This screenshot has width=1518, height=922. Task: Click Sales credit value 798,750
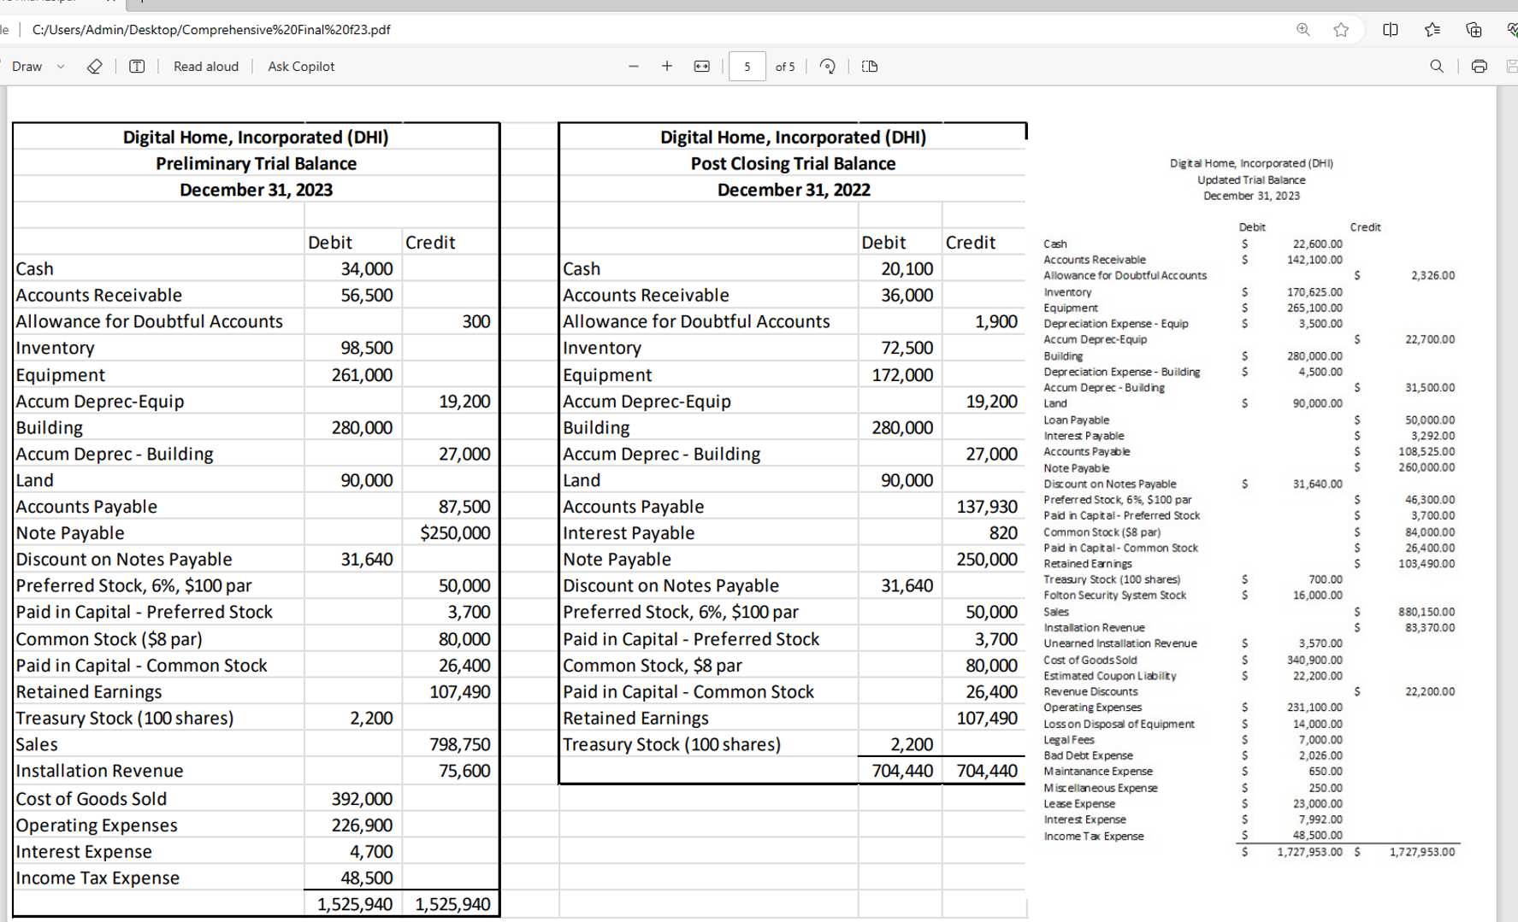click(459, 745)
